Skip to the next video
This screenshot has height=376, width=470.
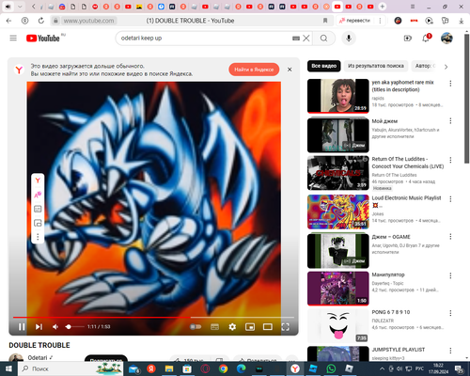tap(39, 327)
